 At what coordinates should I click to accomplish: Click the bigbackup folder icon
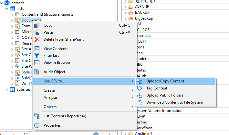point(131,18)
